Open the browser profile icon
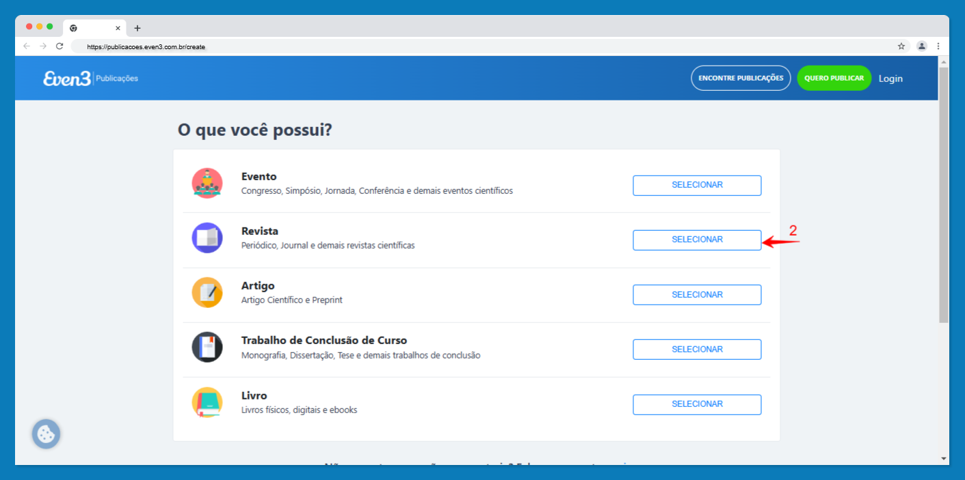This screenshot has width=965, height=480. tap(921, 46)
